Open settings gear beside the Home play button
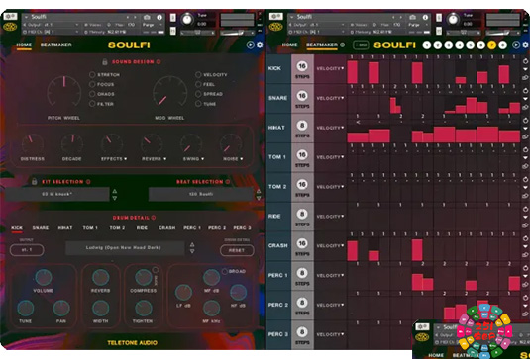Screen dimensions: 530x359 [x=260, y=45]
